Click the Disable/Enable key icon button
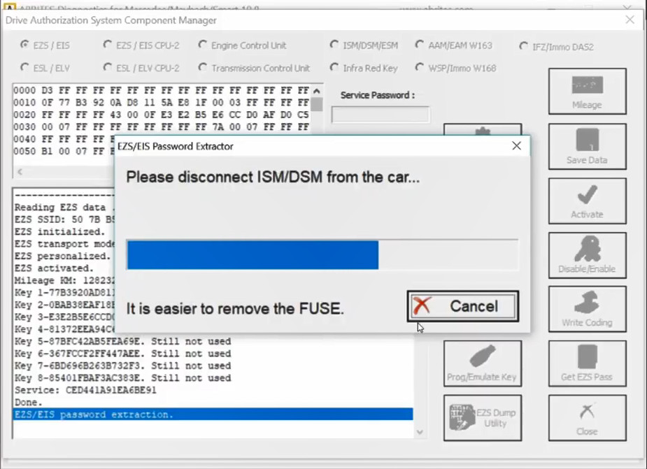The image size is (647, 469). coord(587,255)
